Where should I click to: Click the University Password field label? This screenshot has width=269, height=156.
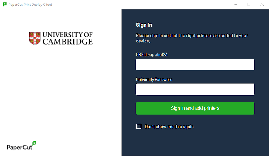coord(154,80)
